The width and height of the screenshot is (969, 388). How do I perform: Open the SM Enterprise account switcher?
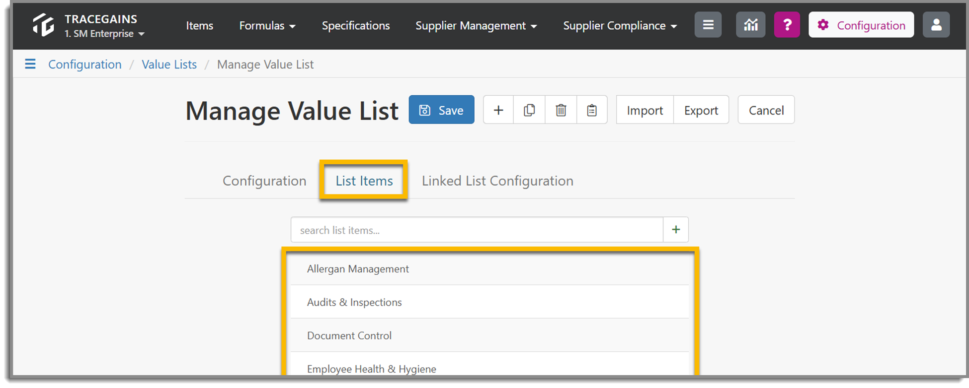coord(104,34)
